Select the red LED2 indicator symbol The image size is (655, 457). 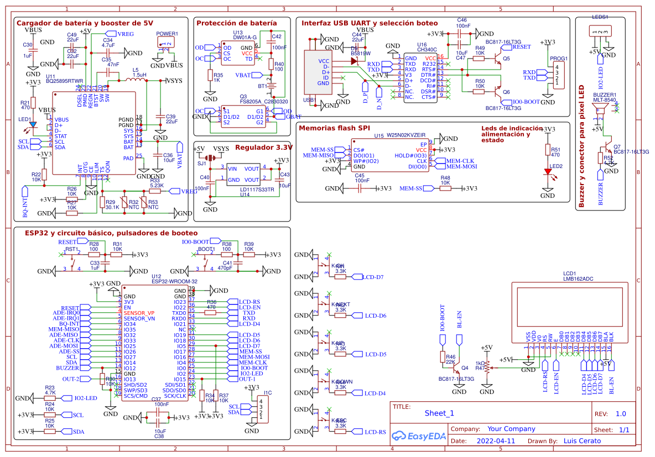(548, 171)
